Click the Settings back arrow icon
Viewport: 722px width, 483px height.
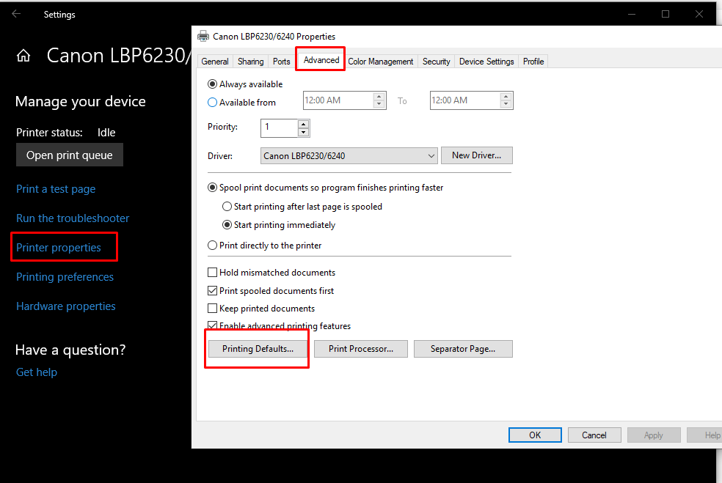pyautogui.click(x=16, y=14)
